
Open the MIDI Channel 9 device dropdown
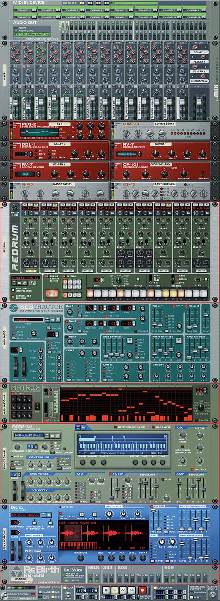point(33,17)
